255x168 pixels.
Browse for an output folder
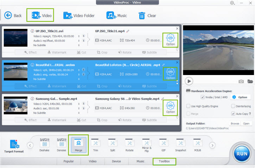point(235,124)
